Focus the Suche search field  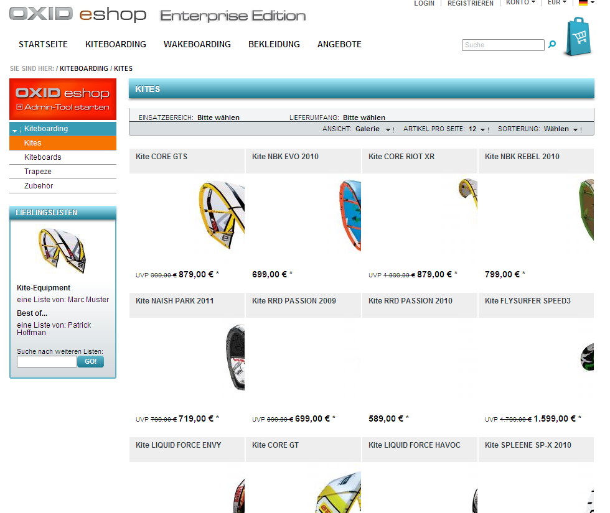pos(503,45)
